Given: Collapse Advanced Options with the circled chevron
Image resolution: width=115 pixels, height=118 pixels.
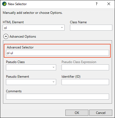Looking at the screenshot, I should [x=6, y=37].
